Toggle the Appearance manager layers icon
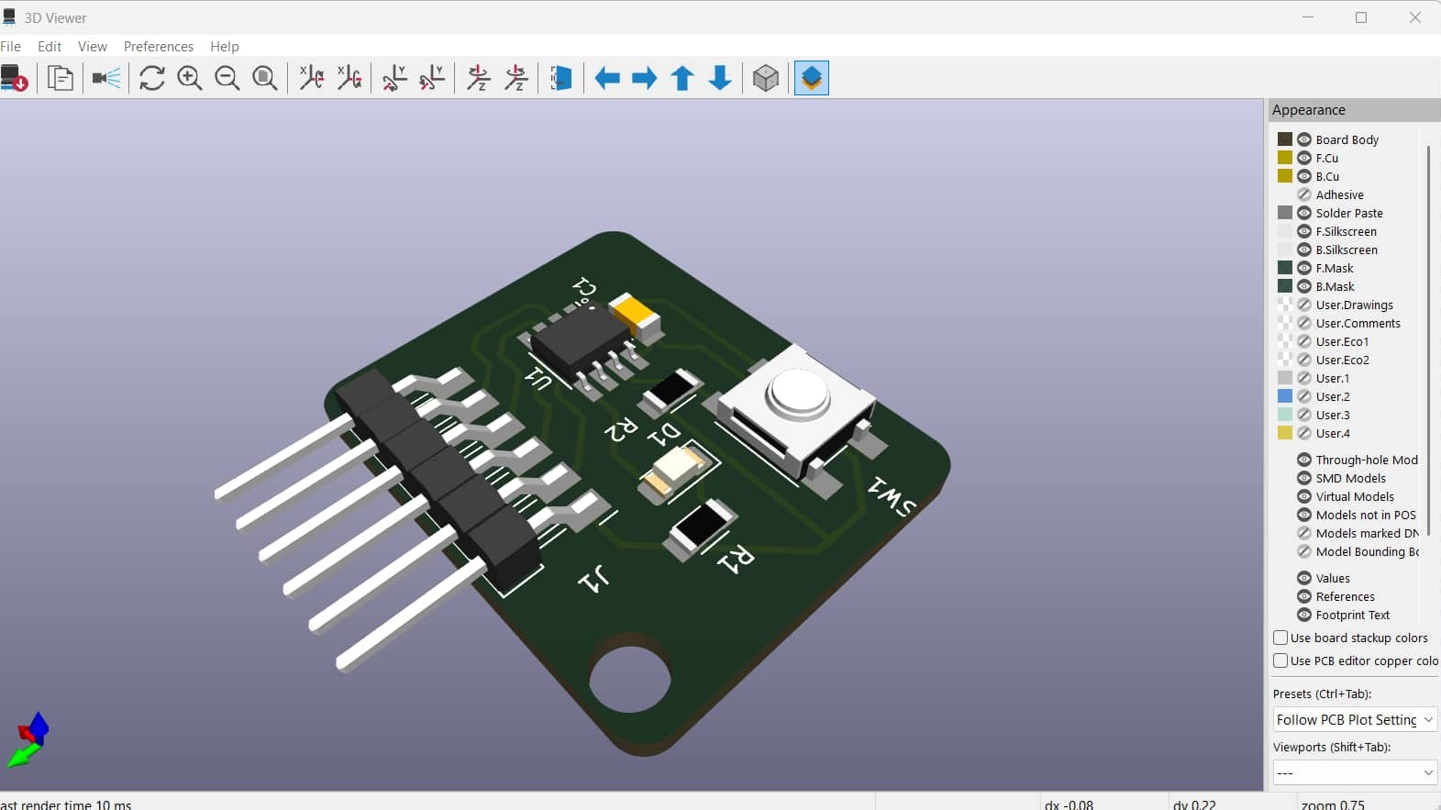Viewport: 1441px width, 810px height. coord(812,78)
